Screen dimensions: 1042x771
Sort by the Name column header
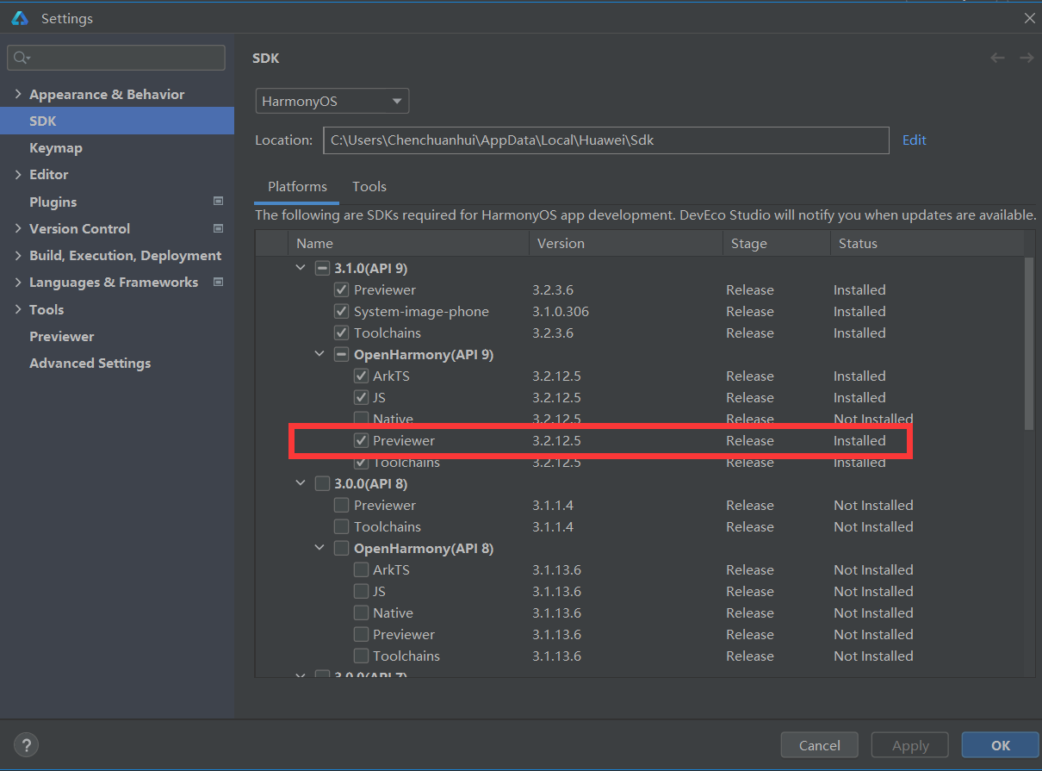pyautogui.click(x=408, y=244)
